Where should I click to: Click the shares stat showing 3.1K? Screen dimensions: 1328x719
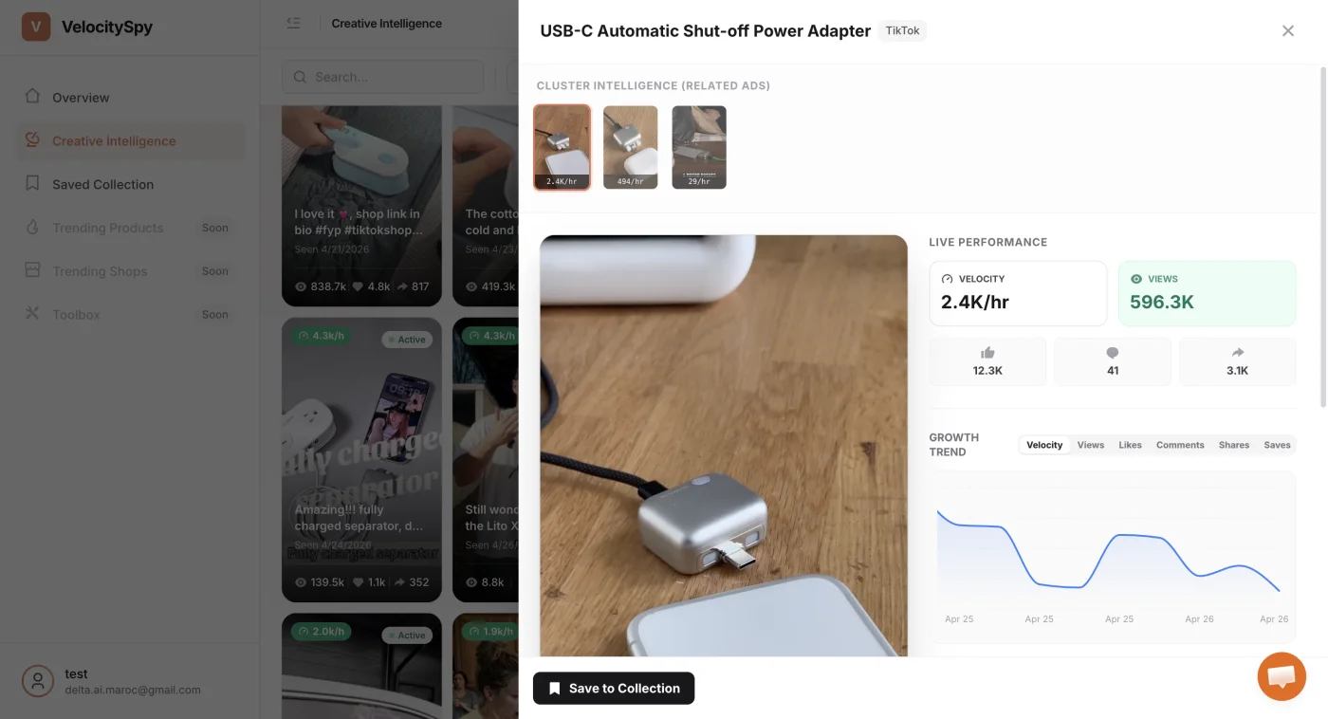point(1237,361)
